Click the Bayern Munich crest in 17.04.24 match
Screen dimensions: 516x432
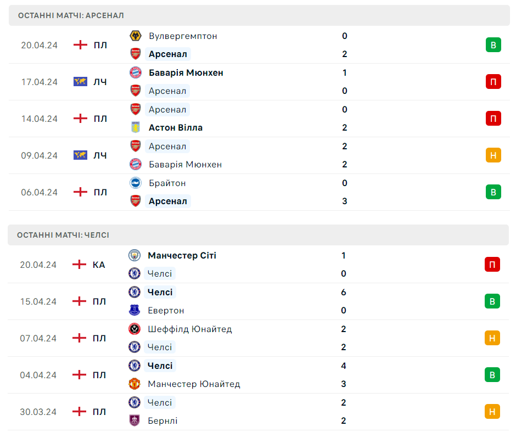coord(135,72)
